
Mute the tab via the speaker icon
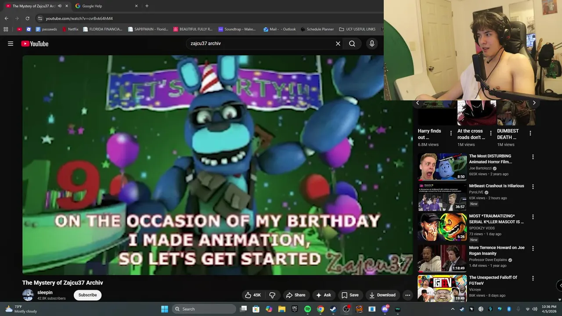(60, 6)
